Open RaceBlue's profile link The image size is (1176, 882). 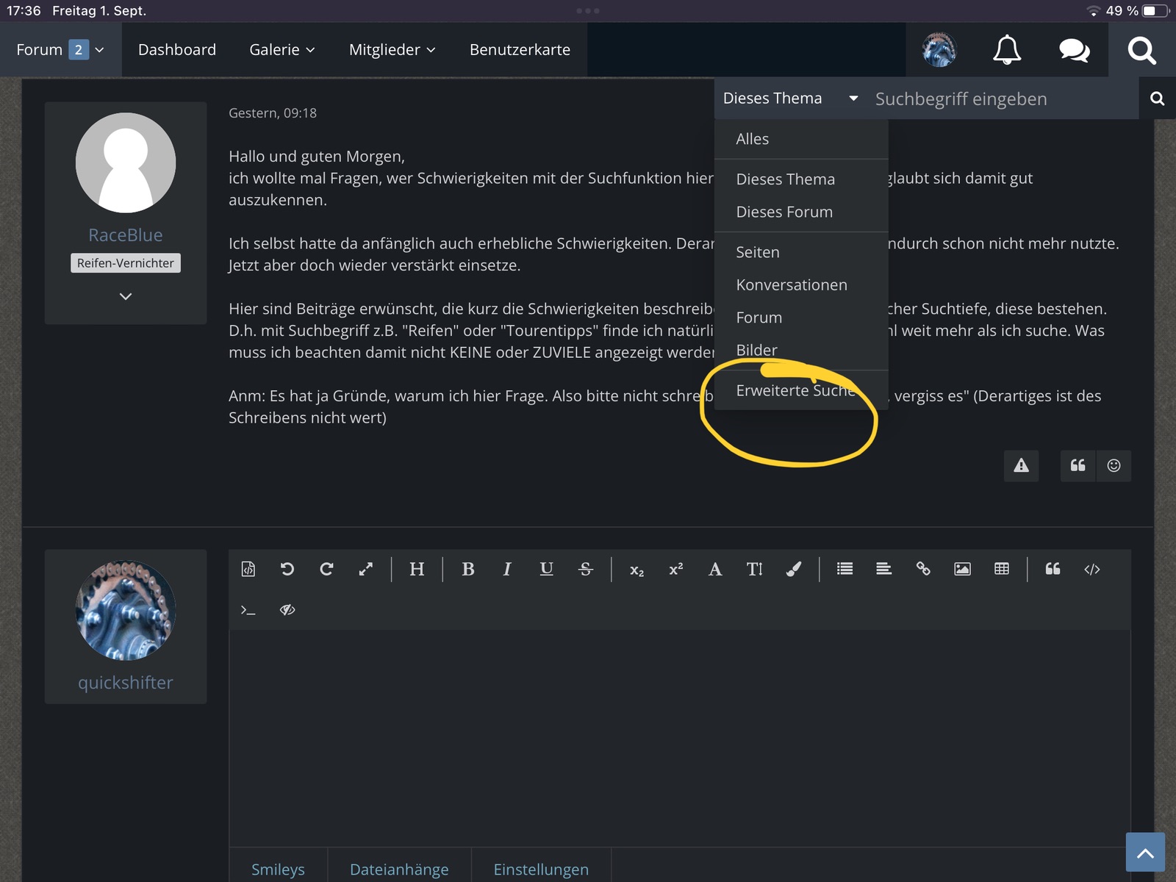click(x=126, y=235)
